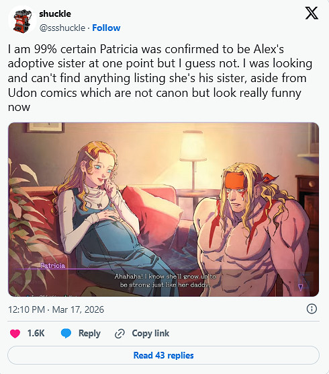Click the Reply text label
Viewport: 329px width, 374px height.
[89, 334]
